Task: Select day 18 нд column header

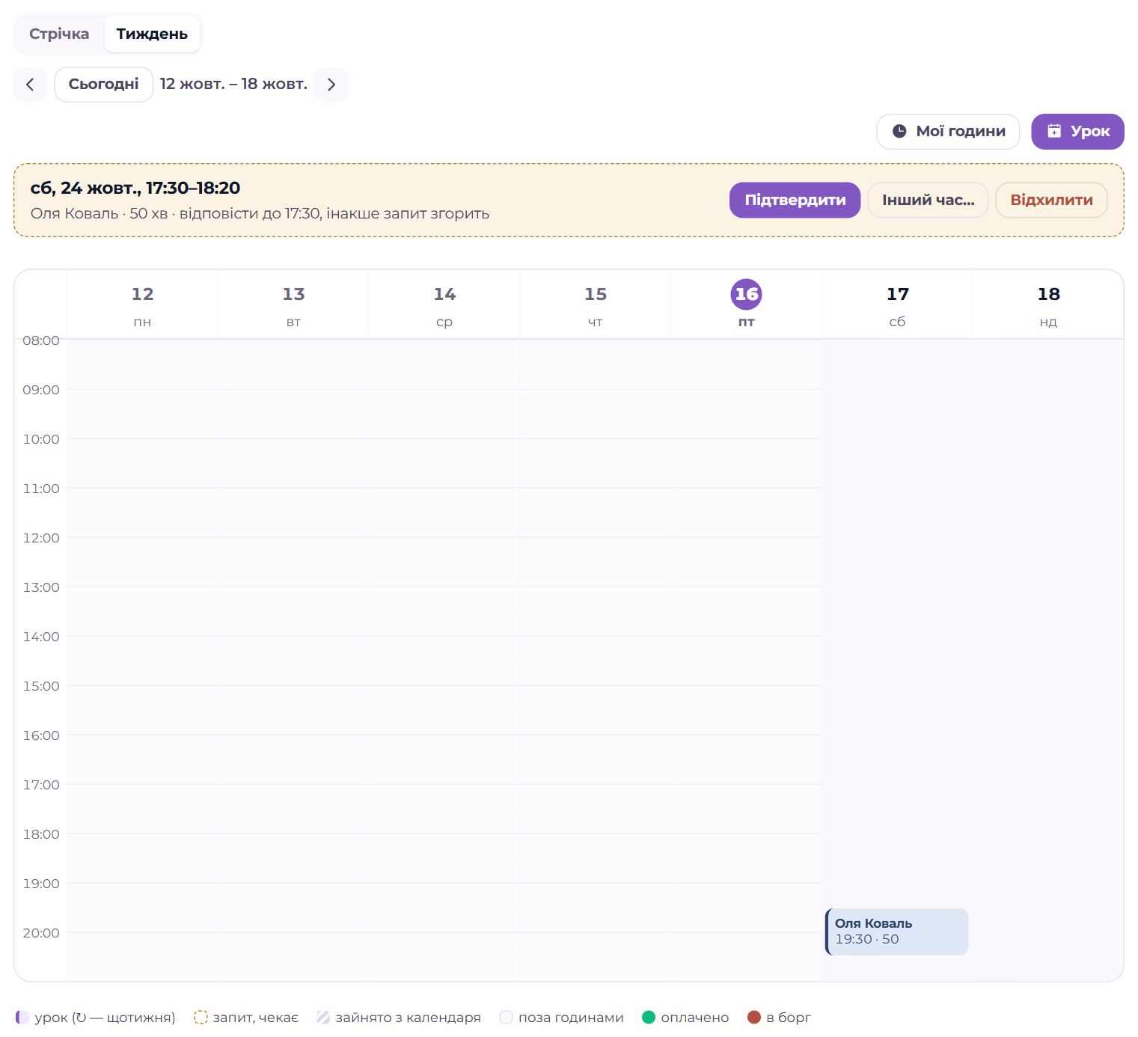Action: (1048, 305)
